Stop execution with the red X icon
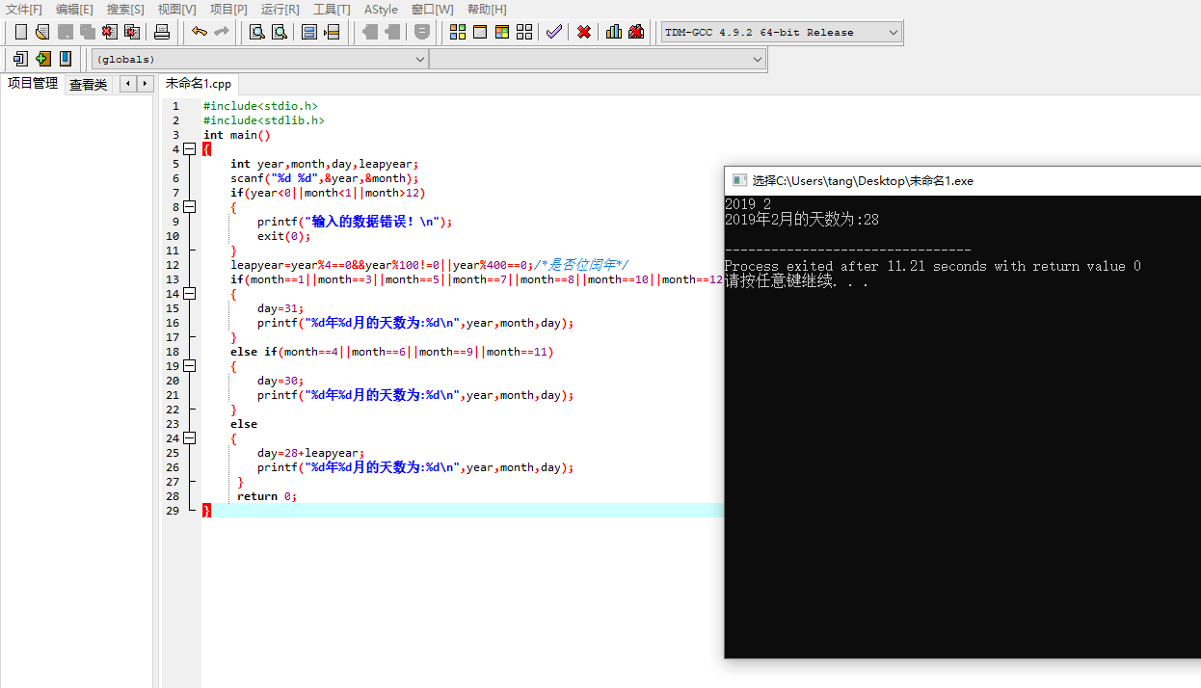Image resolution: width=1201 pixels, height=688 pixels. click(x=584, y=32)
